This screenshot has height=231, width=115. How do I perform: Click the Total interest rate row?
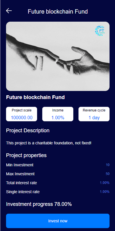58,183
